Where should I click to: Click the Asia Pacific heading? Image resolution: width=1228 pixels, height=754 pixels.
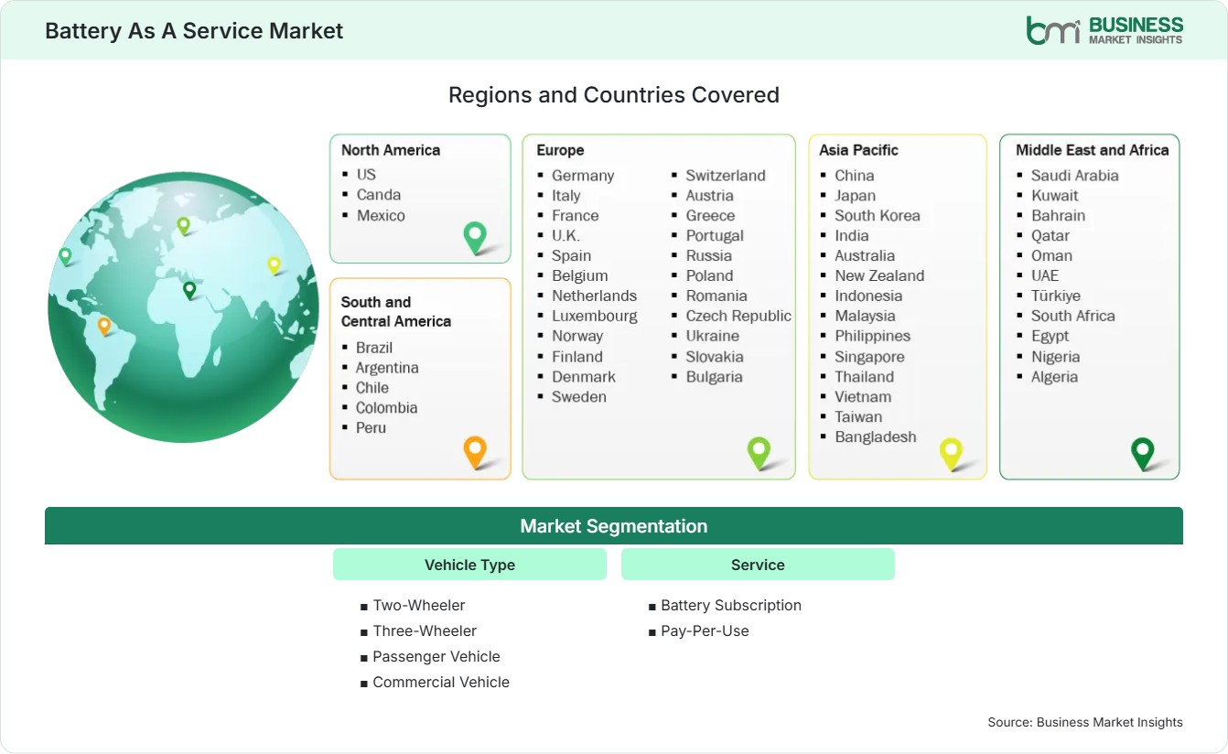[859, 150]
